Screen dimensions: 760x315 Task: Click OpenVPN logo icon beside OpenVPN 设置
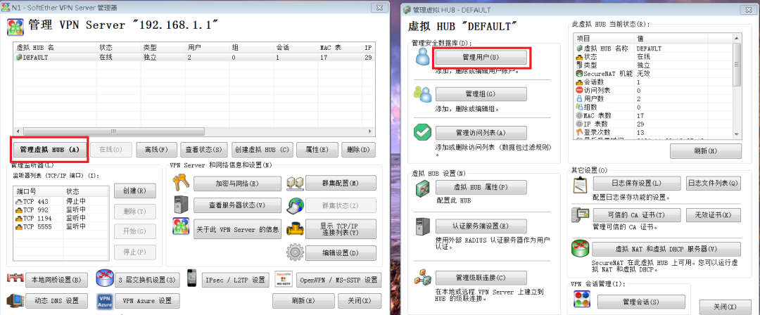click(283, 278)
